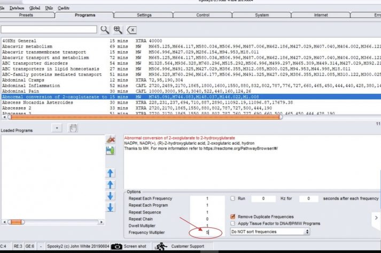Click the bottommost blue down arrow

(111, 207)
